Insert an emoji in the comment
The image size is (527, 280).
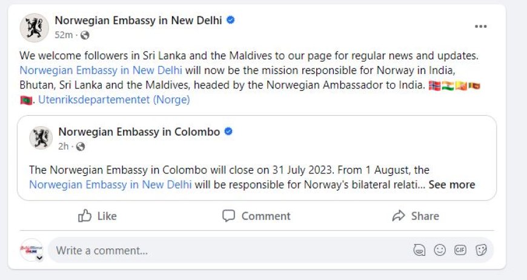(x=440, y=250)
